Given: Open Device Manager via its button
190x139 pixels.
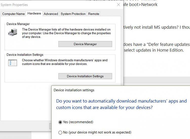Looking at the screenshot, I should click(85, 44).
